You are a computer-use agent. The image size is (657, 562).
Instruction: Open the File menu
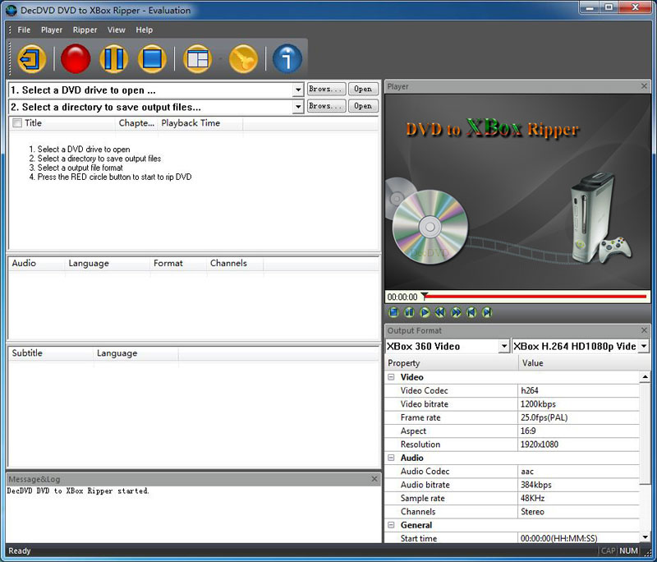pyautogui.click(x=24, y=30)
